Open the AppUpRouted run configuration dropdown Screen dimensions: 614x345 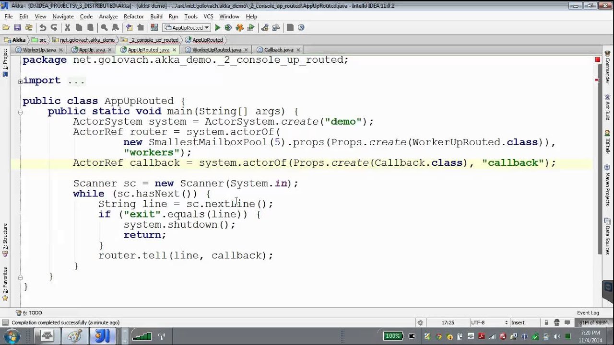coord(187,28)
